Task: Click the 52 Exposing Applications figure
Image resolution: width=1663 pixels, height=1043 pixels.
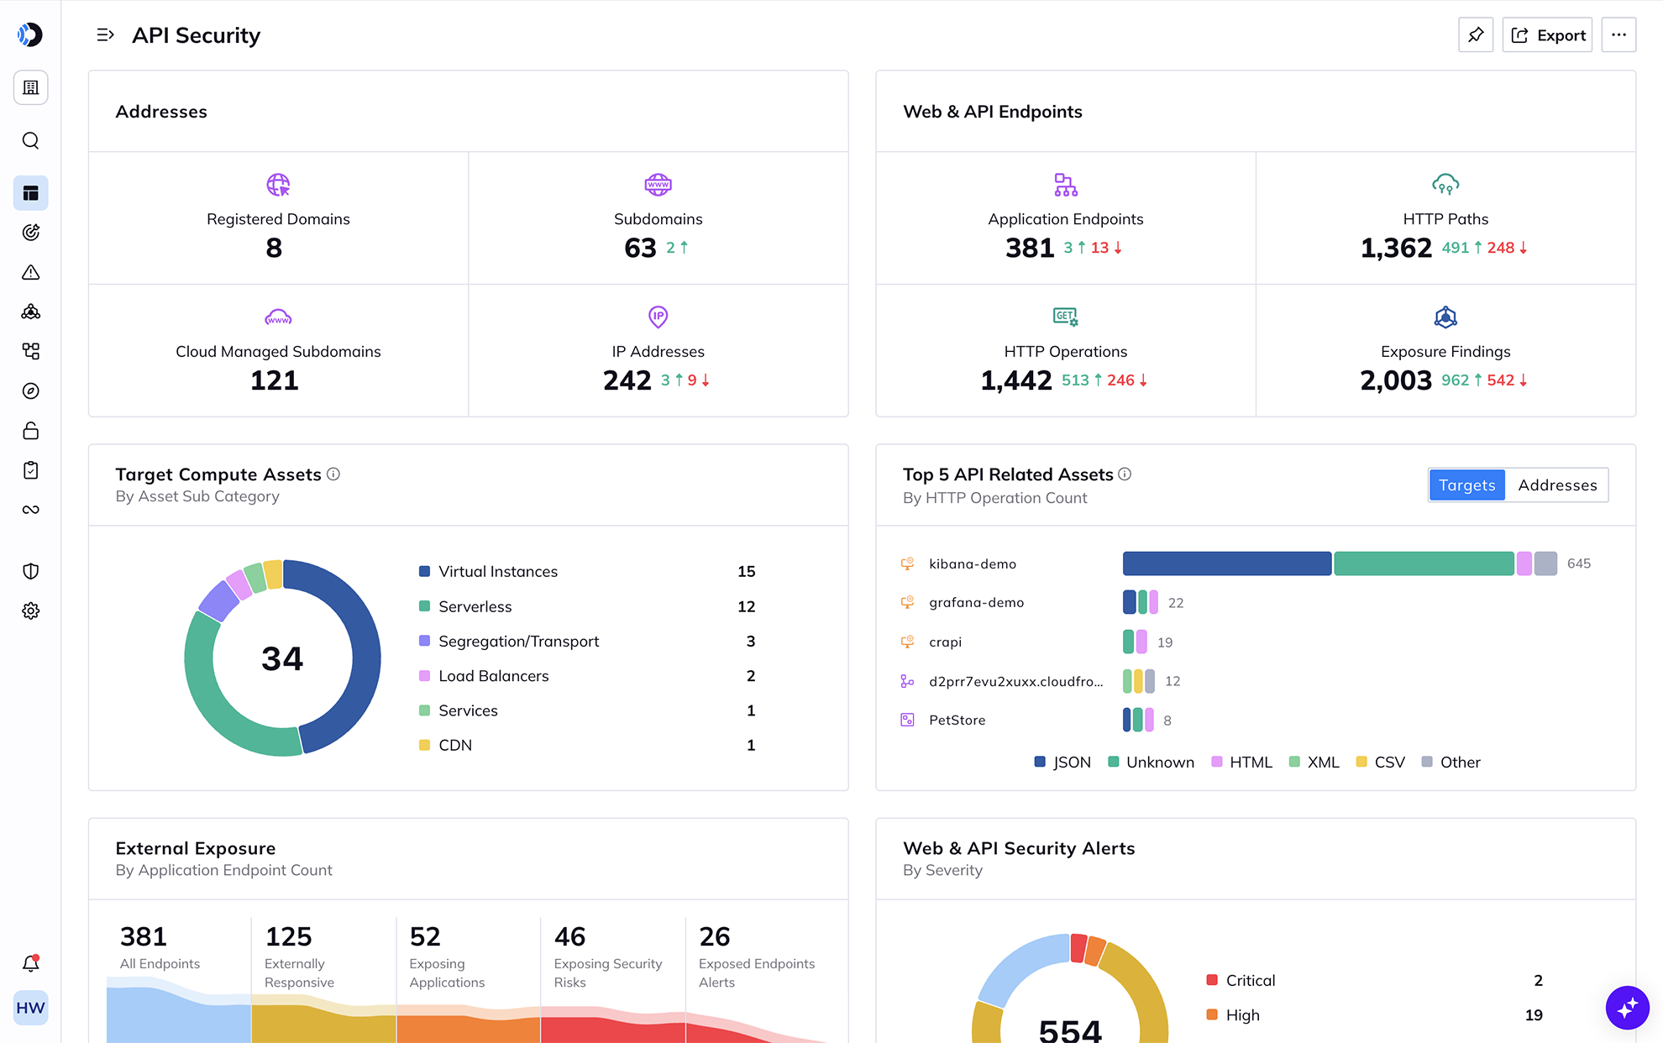Action: click(425, 936)
